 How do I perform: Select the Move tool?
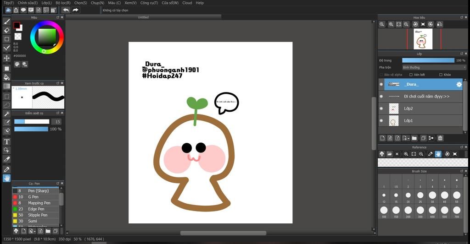pos(6,58)
